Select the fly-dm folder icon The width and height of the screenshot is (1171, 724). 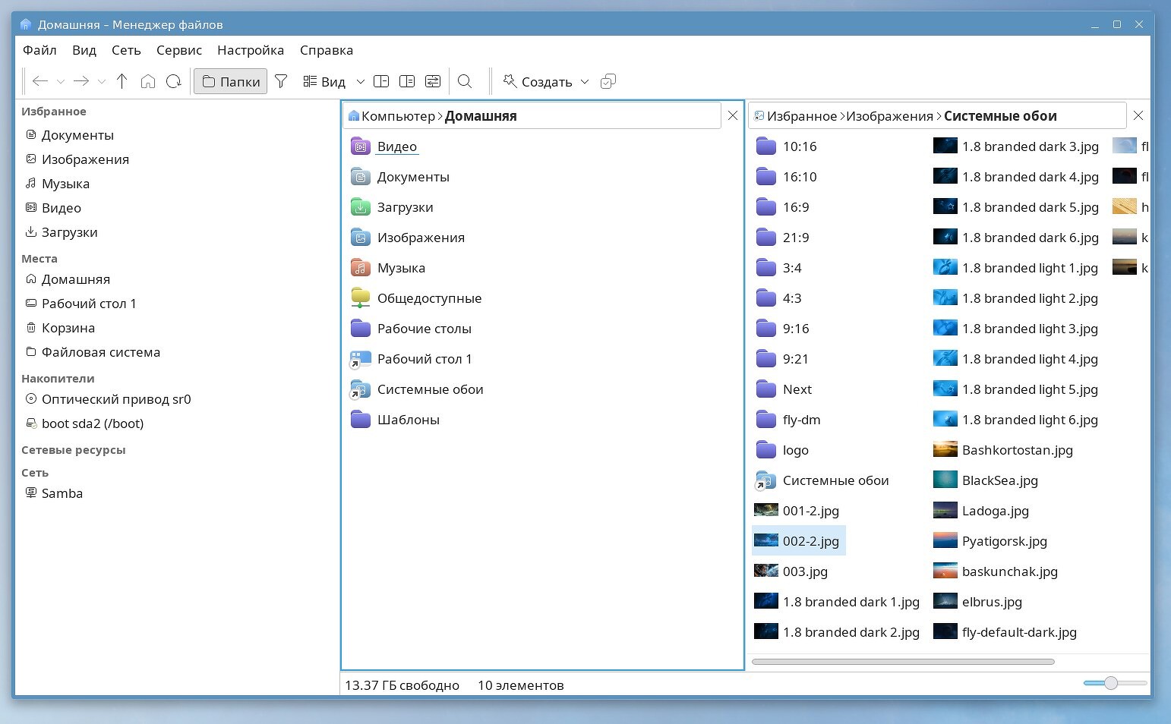click(766, 420)
